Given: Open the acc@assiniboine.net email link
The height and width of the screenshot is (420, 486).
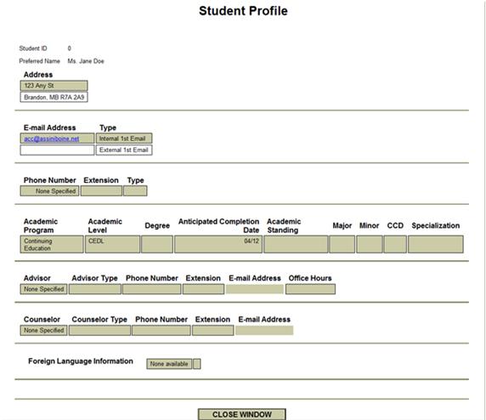Looking at the screenshot, I should [52, 139].
